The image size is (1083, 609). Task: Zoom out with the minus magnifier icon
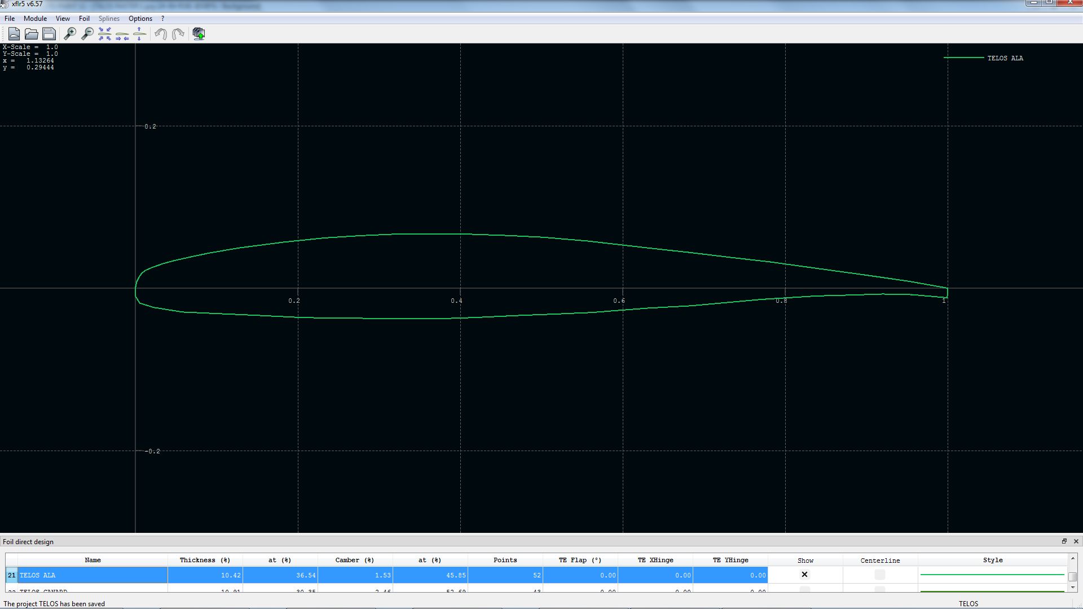(87, 34)
